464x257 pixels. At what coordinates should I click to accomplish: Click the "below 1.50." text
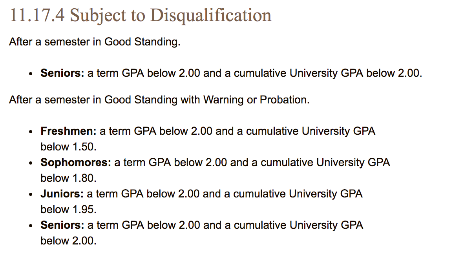[68, 147]
